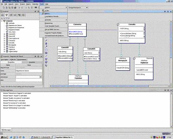Click the Start button on the taskbar
Screen dimensions: 173x139
[4, 137]
